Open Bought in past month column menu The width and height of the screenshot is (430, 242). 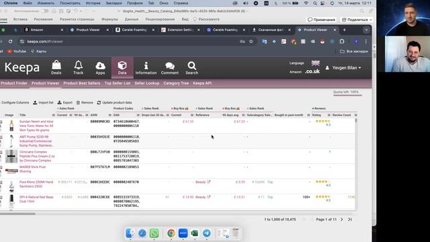tap(308, 115)
